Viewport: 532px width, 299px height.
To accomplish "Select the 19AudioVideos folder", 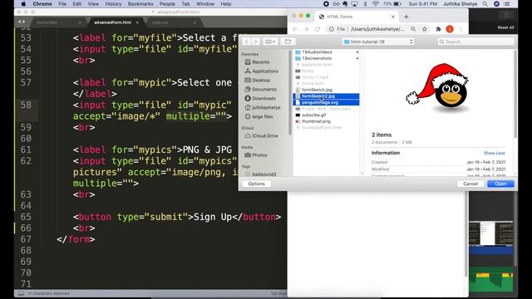I will pos(317,52).
